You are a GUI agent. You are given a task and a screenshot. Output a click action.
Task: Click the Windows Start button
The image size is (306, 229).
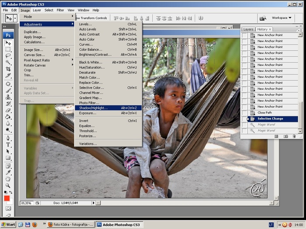tap(8, 225)
